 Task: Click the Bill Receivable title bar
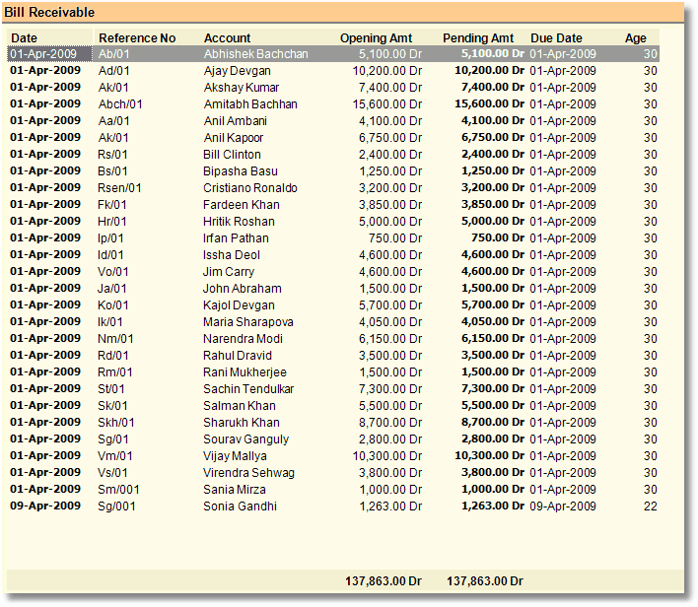click(x=343, y=12)
